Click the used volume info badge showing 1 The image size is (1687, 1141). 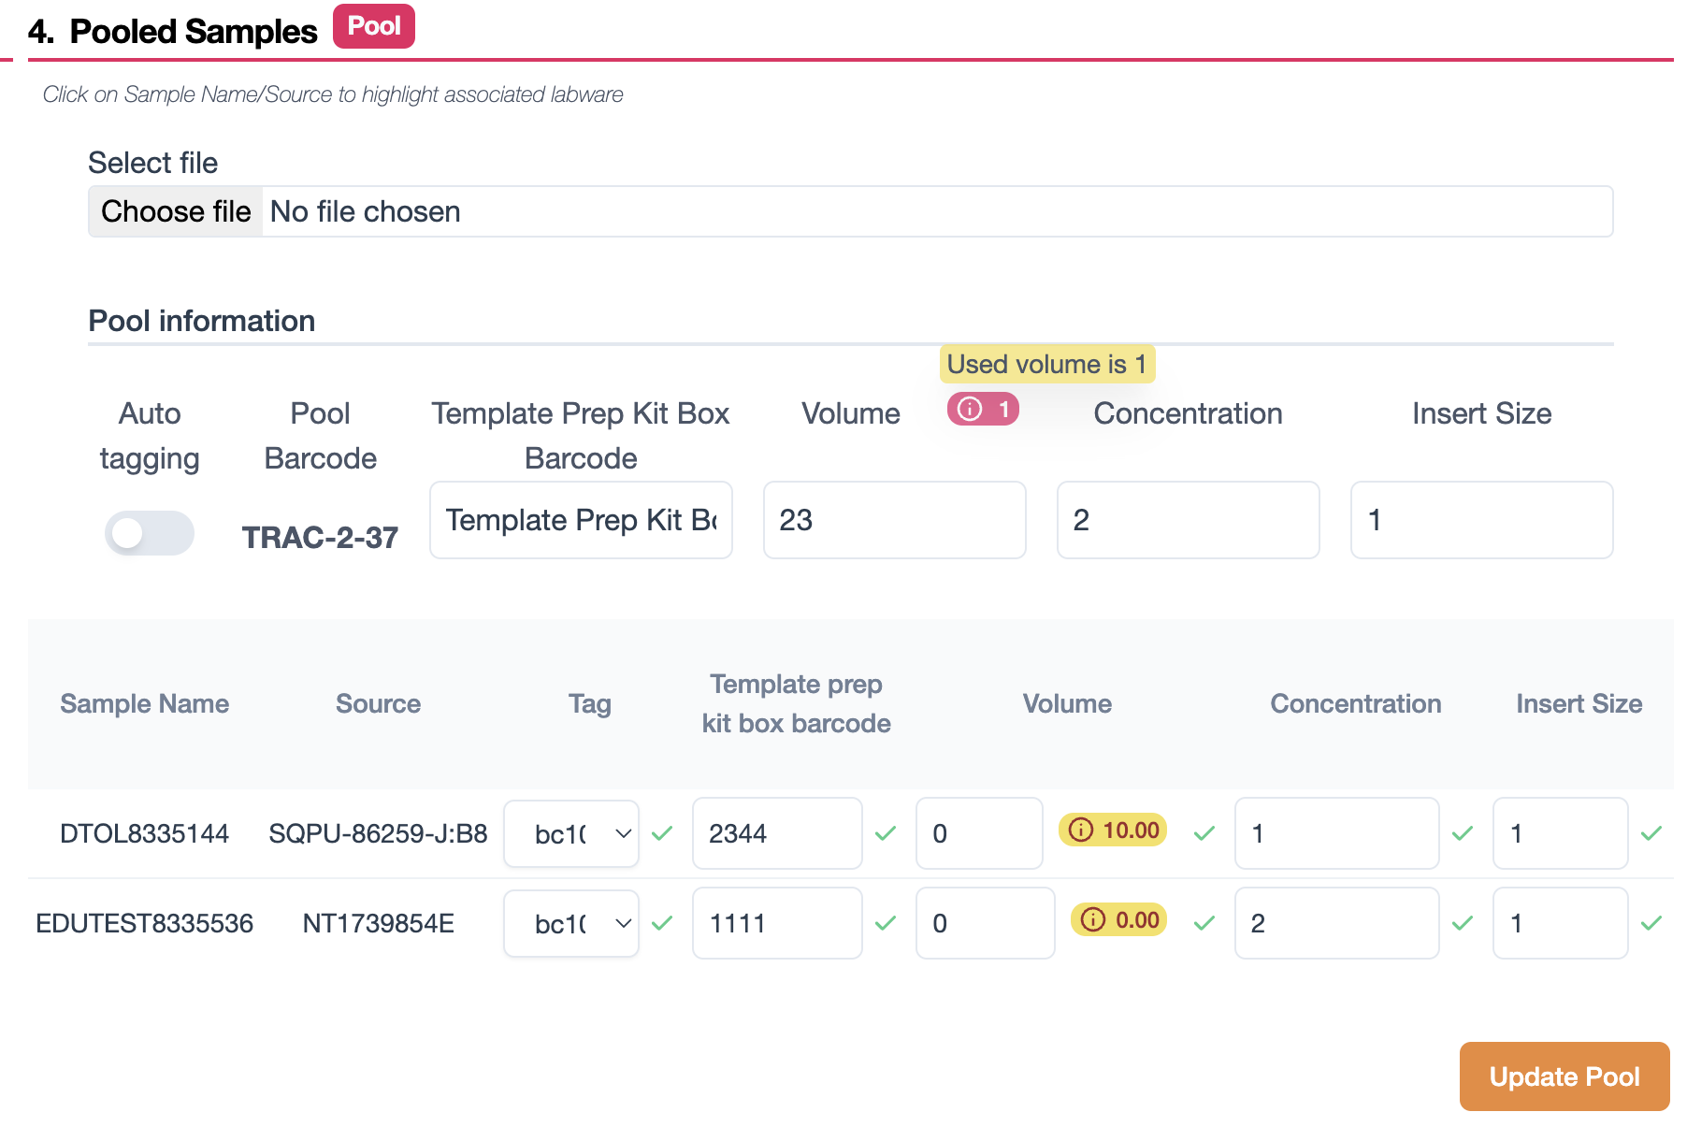pos(983,410)
